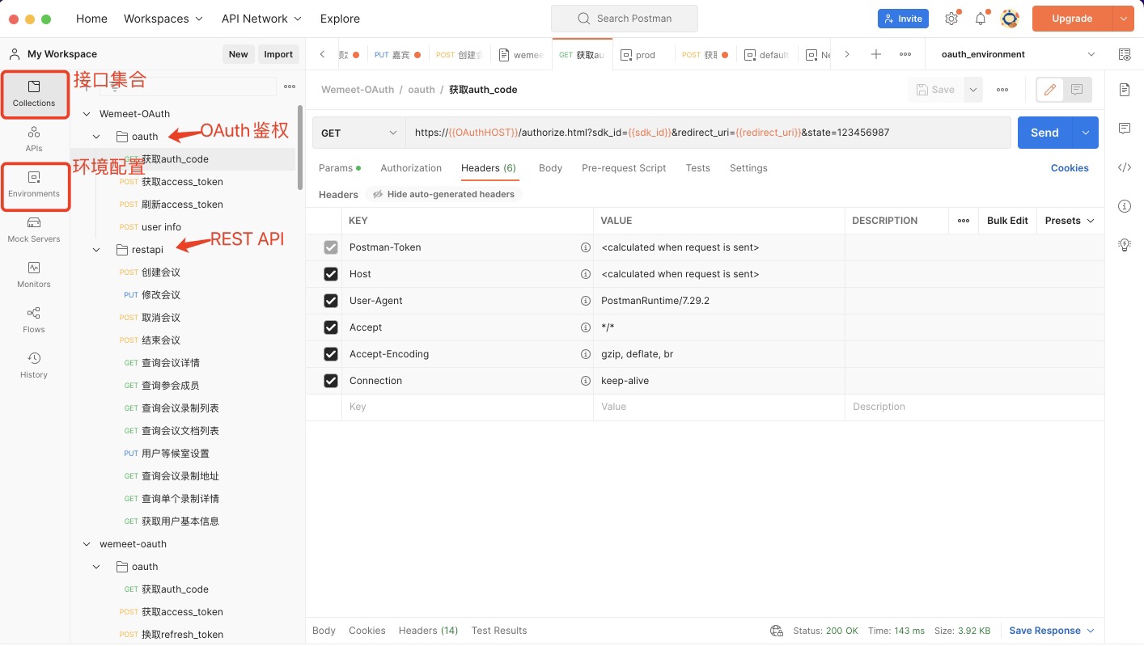Uncheck the Accept header checkbox
Image resolution: width=1144 pixels, height=646 pixels.
click(331, 327)
